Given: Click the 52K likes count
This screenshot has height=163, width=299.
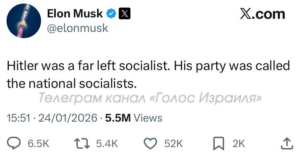Looking at the screenshot, I should tap(173, 144).
